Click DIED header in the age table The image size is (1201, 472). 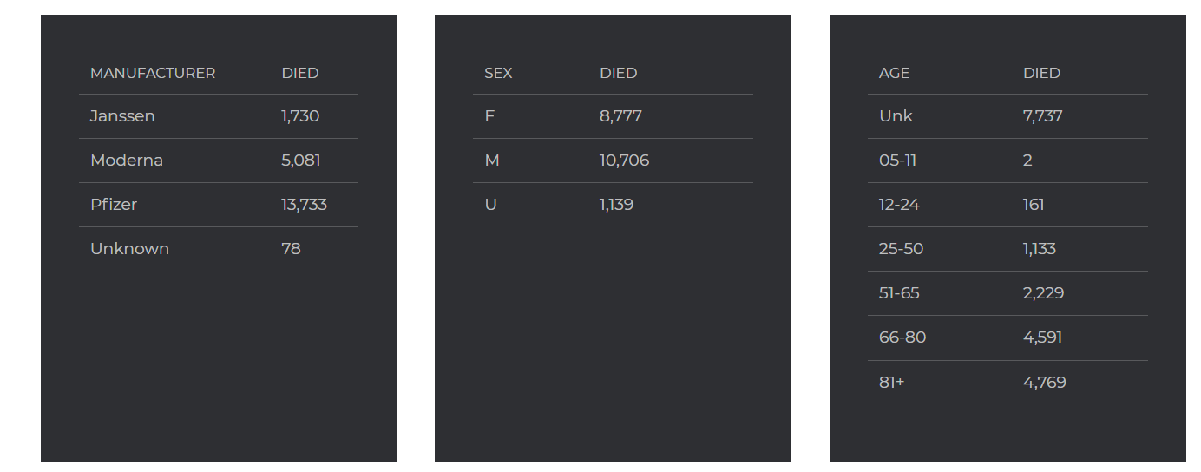(x=1041, y=74)
